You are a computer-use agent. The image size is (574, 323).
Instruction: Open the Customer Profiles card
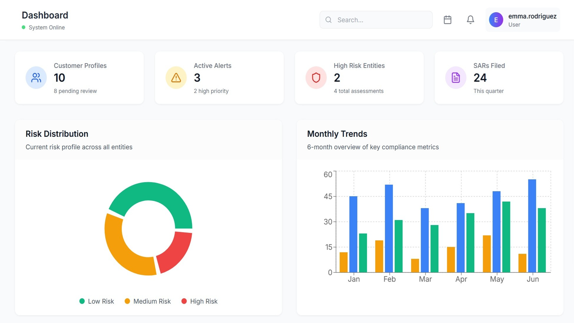tap(79, 78)
